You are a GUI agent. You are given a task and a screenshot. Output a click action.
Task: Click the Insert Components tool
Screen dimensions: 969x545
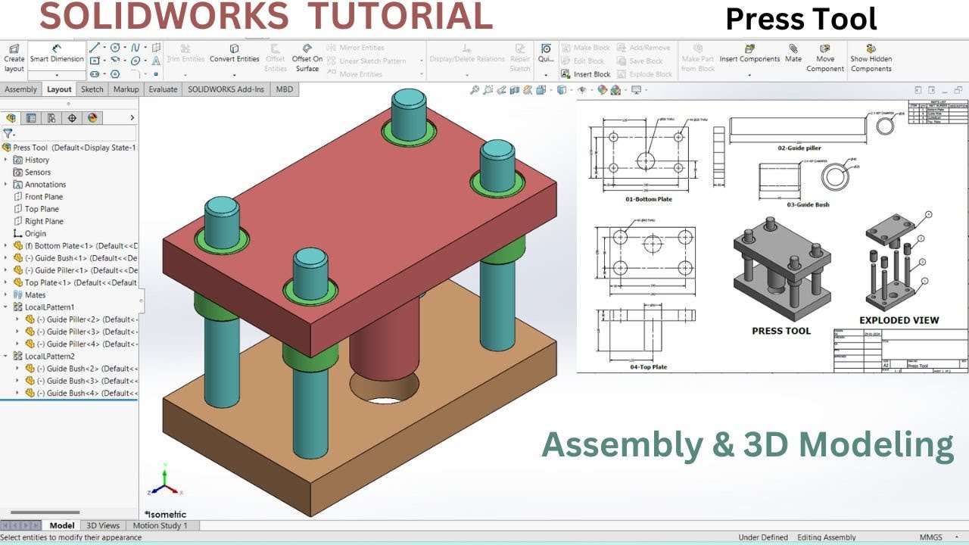(x=749, y=53)
